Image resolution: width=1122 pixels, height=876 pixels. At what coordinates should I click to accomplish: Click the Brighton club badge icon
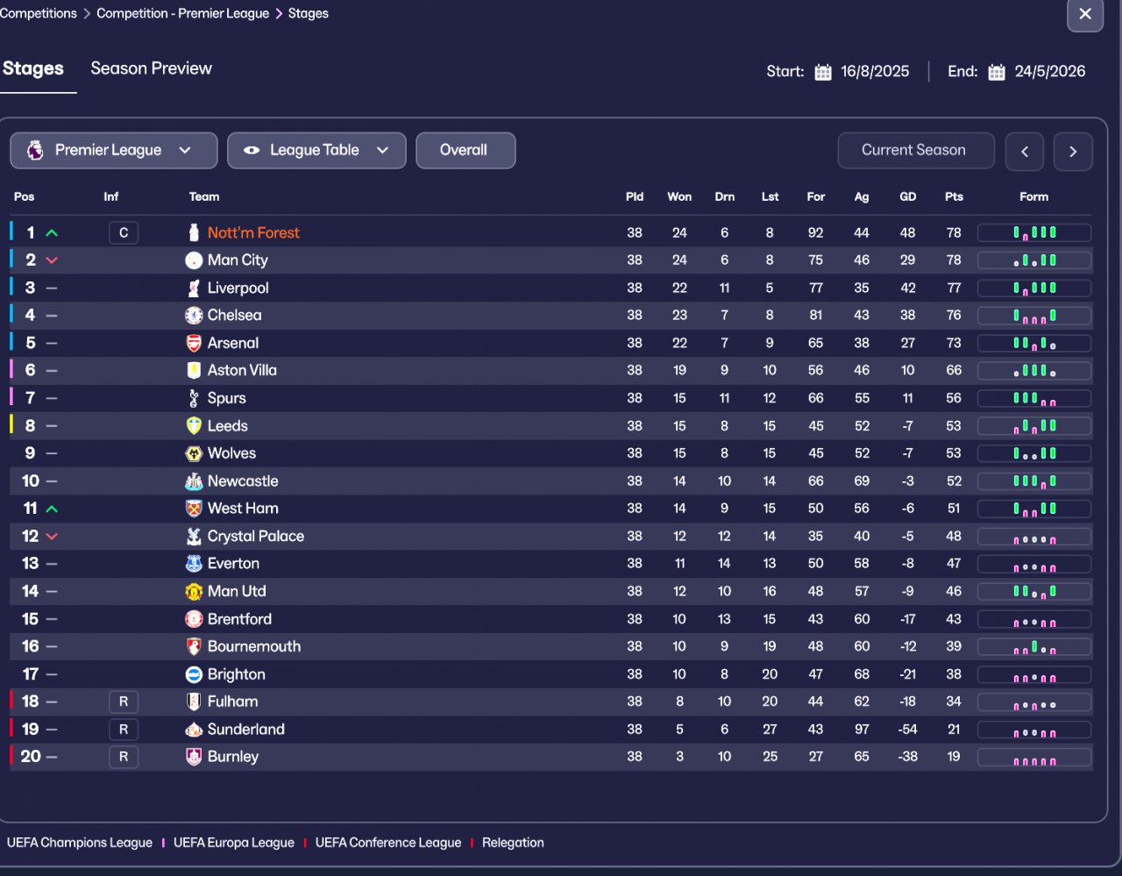click(194, 674)
